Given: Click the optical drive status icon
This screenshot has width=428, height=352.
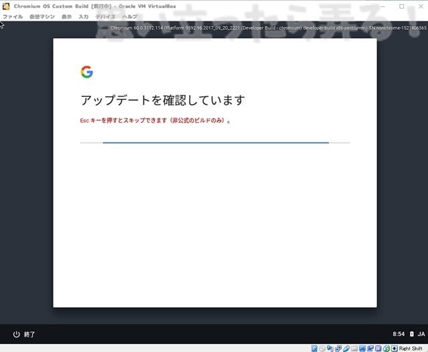Looking at the screenshot, I should tap(322, 348).
